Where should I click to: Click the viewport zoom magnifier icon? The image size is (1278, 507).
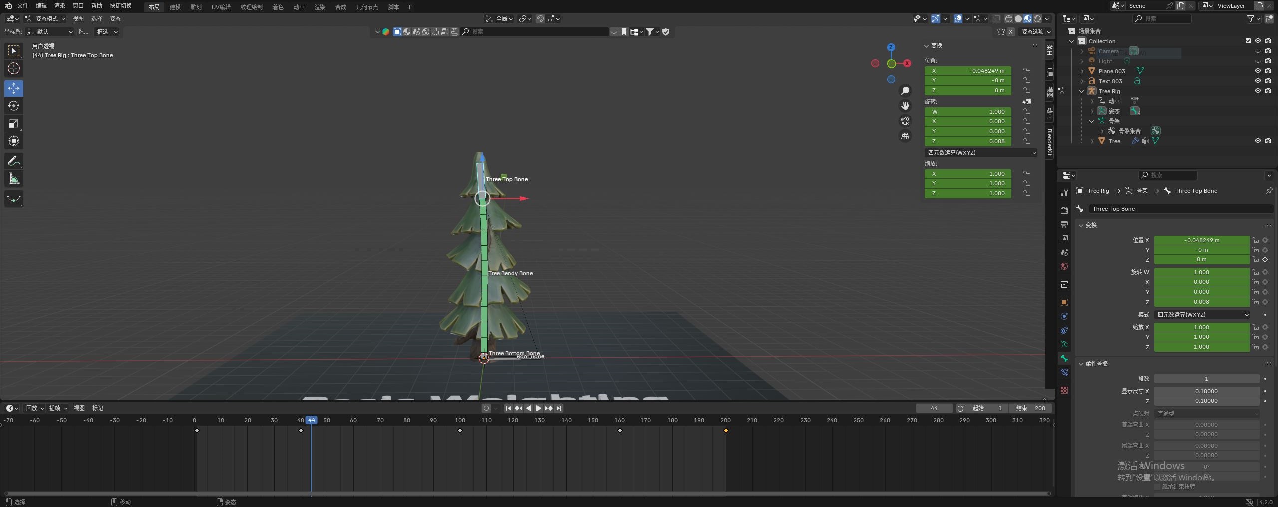[x=905, y=91]
